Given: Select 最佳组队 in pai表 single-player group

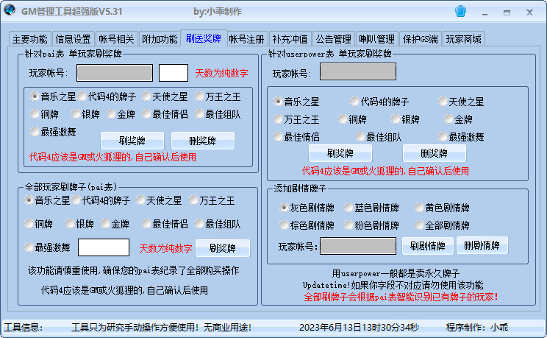Looking at the screenshot, I should pos(218,114).
